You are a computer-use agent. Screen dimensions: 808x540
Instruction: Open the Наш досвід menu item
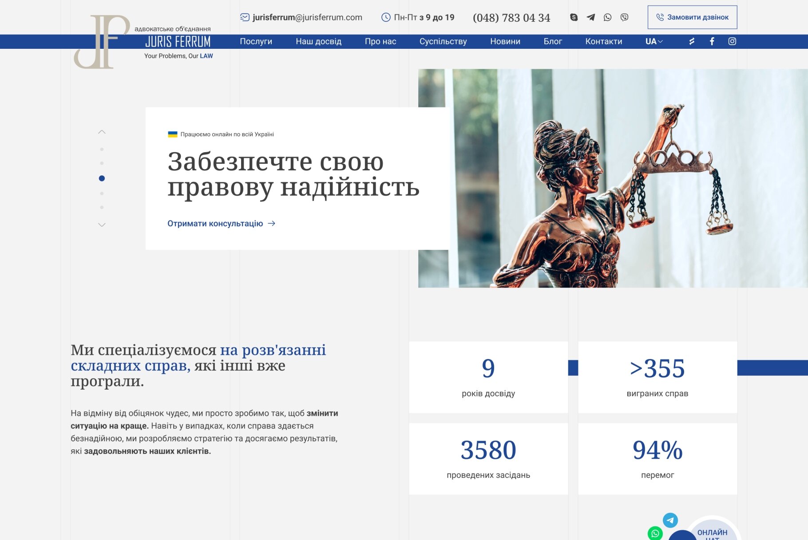coord(319,41)
